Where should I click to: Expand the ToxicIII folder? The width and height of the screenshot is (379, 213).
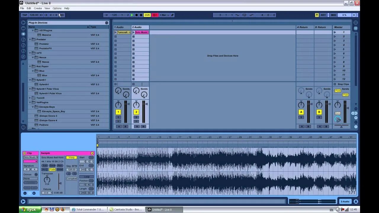[x=30, y=98]
